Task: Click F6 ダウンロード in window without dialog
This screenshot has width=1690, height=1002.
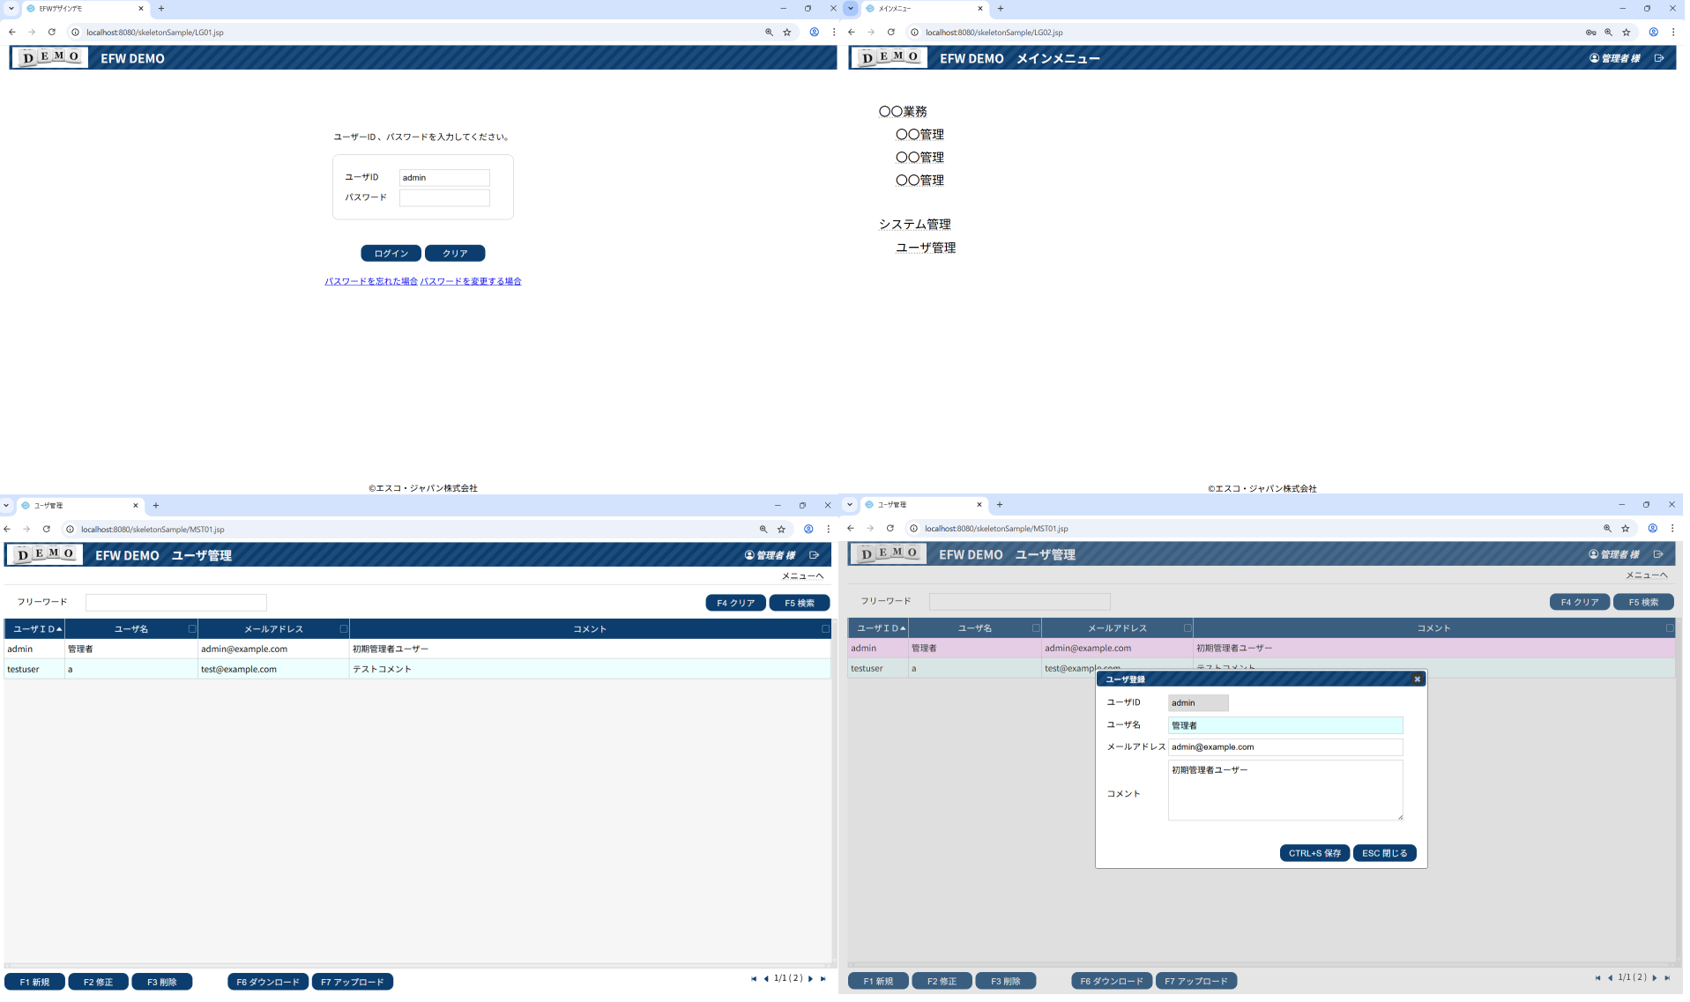Action: coord(268,983)
